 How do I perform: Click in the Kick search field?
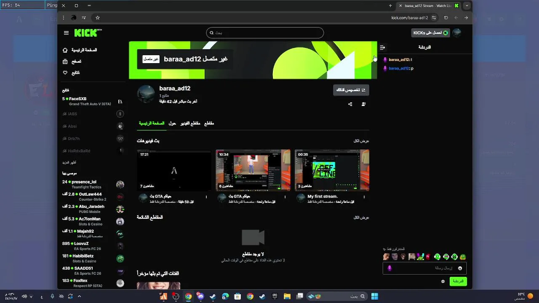[265, 33]
